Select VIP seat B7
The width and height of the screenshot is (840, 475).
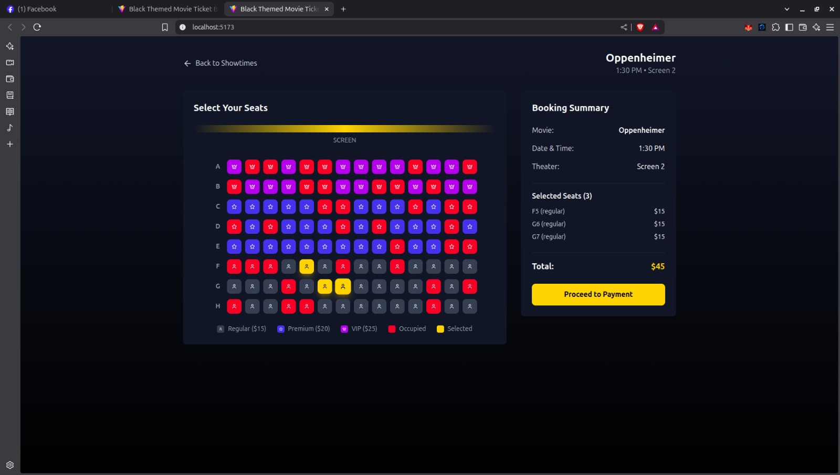pyautogui.click(x=343, y=187)
